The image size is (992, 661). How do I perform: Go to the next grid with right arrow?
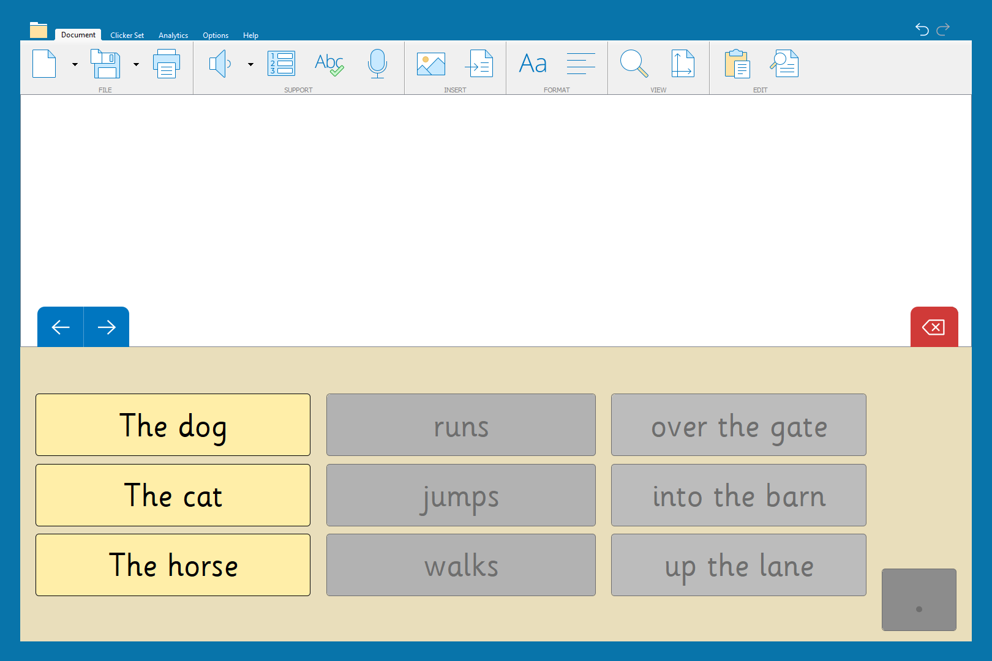pos(107,327)
